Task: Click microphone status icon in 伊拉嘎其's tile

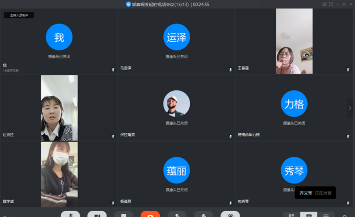Action: click(231, 136)
